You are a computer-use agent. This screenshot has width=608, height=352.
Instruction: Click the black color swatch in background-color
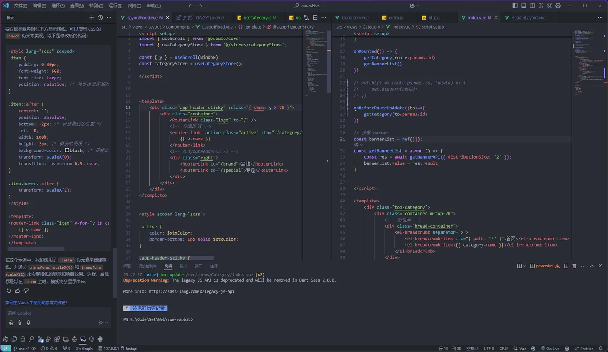[67, 150]
